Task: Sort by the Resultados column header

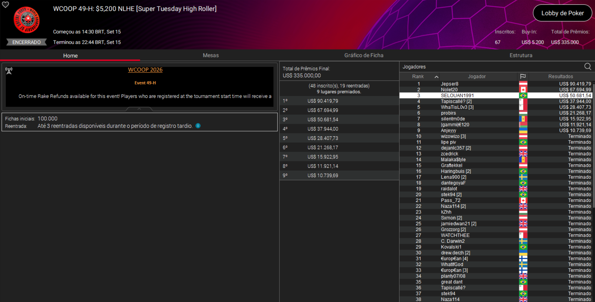Action: 561,76
